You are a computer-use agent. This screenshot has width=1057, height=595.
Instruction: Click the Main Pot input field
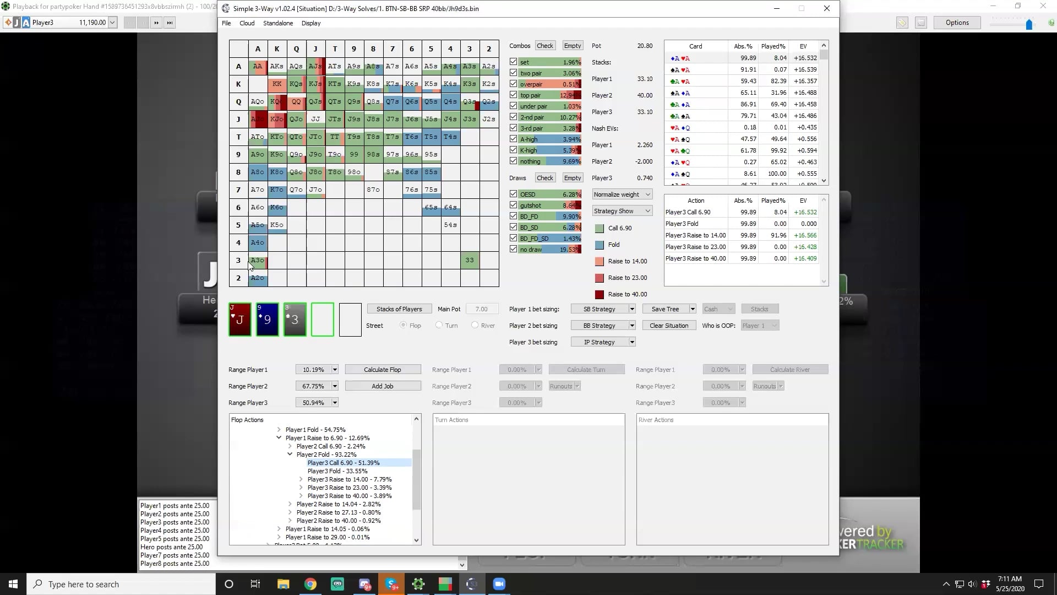(482, 309)
